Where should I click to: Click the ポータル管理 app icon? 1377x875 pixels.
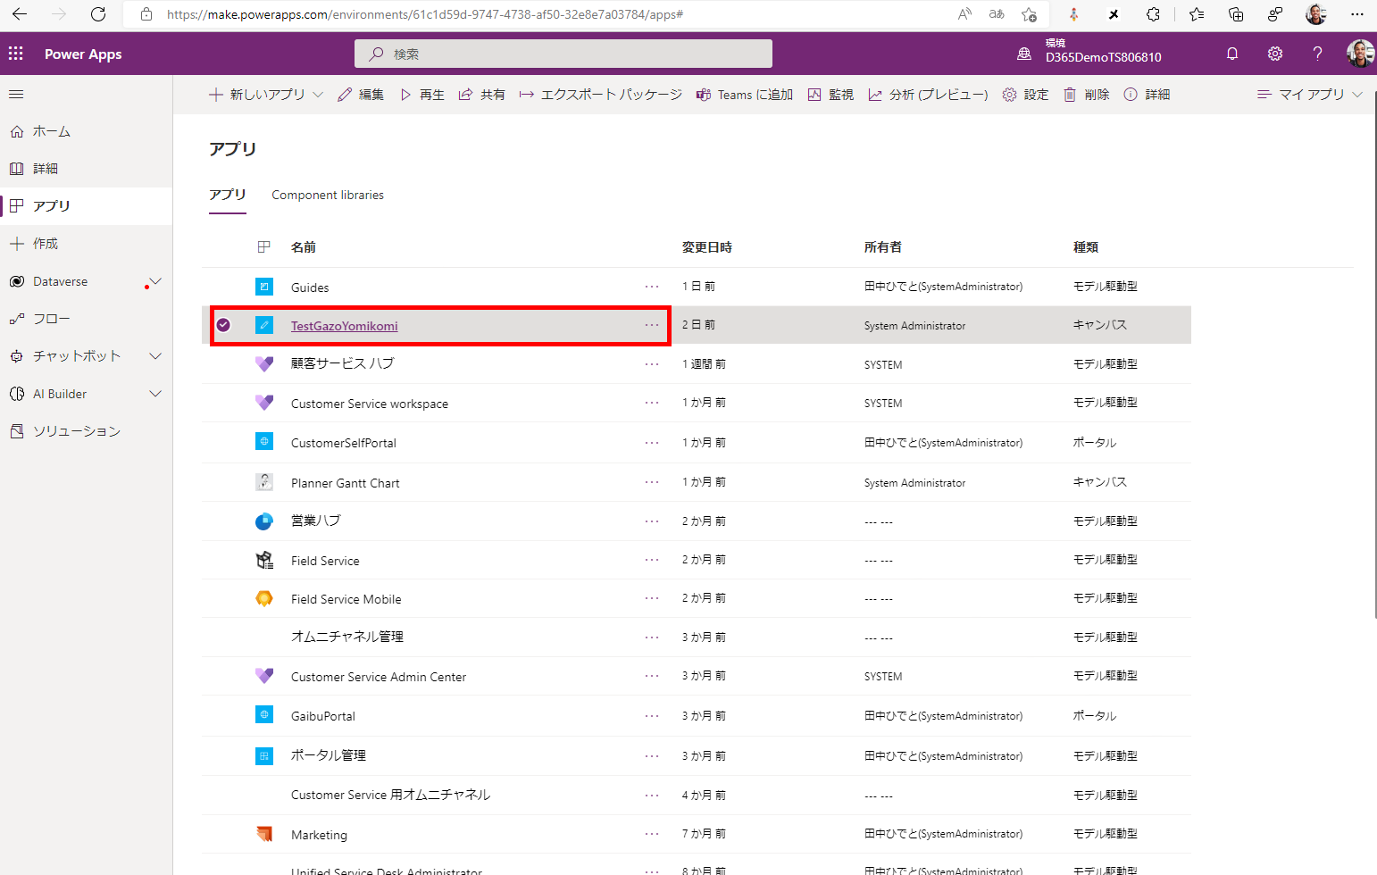(264, 755)
